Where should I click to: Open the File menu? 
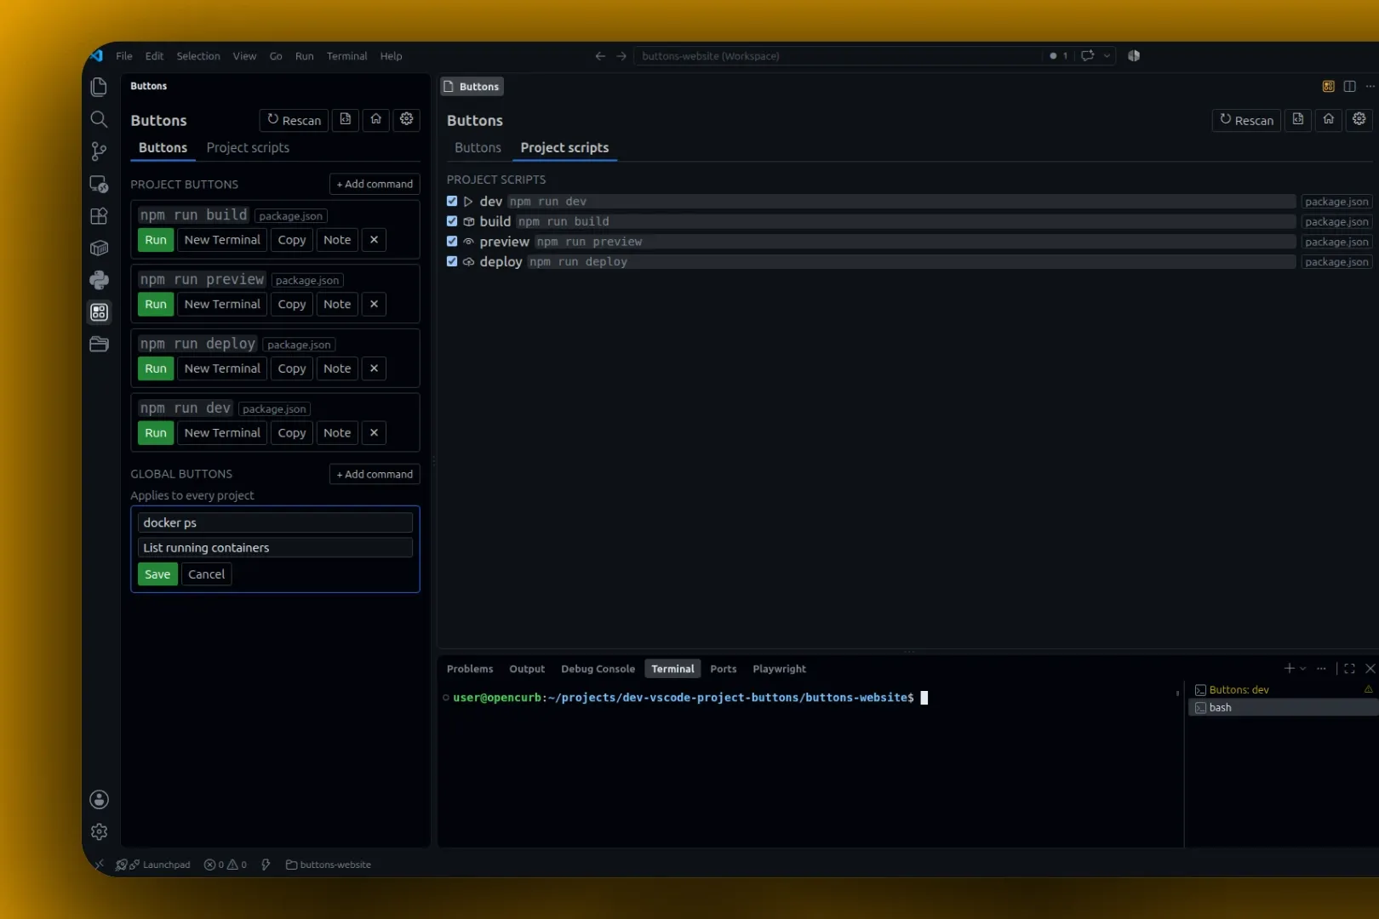(x=124, y=56)
